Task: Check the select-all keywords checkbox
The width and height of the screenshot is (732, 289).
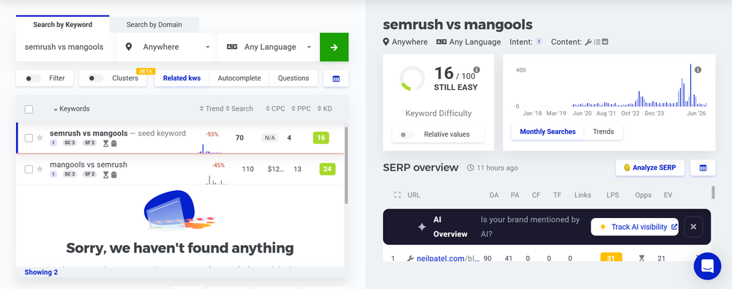Action: (29, 109)
